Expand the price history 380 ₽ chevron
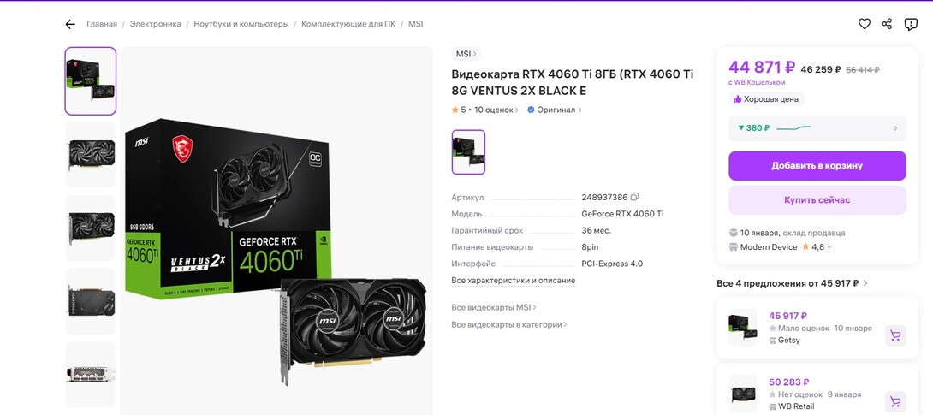 point(895,128)
